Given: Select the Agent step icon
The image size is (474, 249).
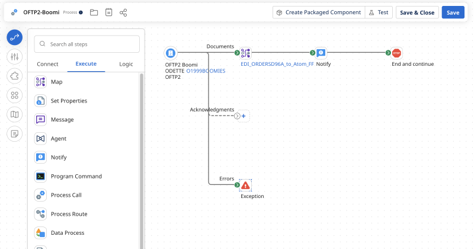Looking at the screenshot, I should click(x=40, y=139).
